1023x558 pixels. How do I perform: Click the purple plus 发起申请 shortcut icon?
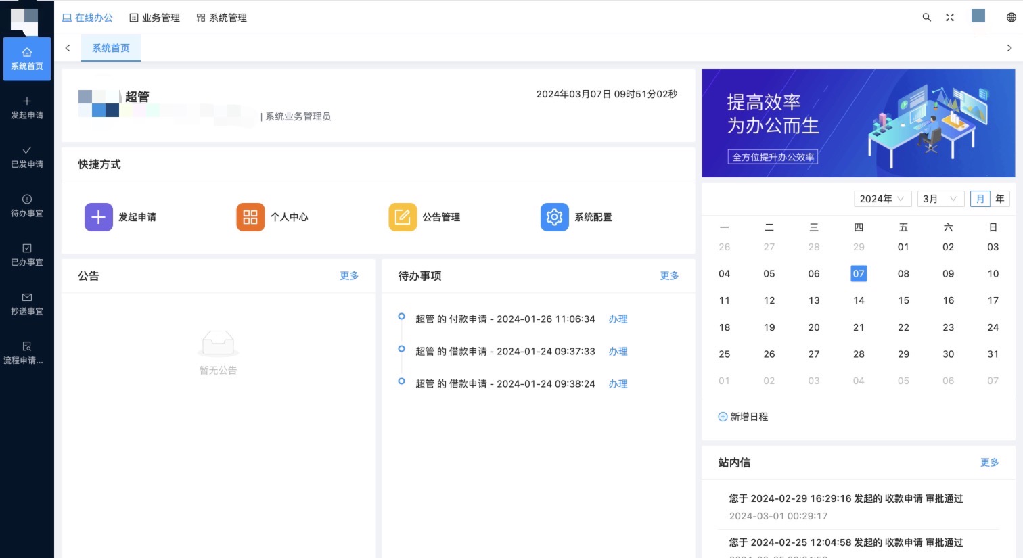tap(98, 217)
